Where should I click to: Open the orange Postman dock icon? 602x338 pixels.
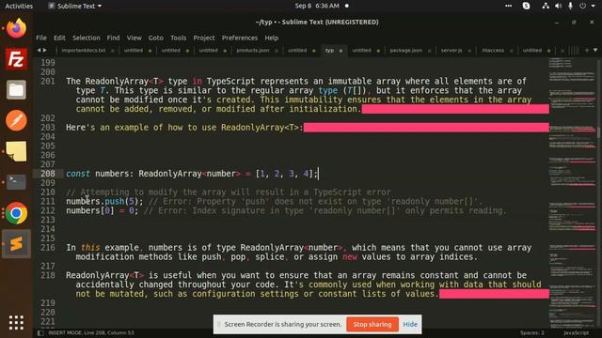(16, 120)
